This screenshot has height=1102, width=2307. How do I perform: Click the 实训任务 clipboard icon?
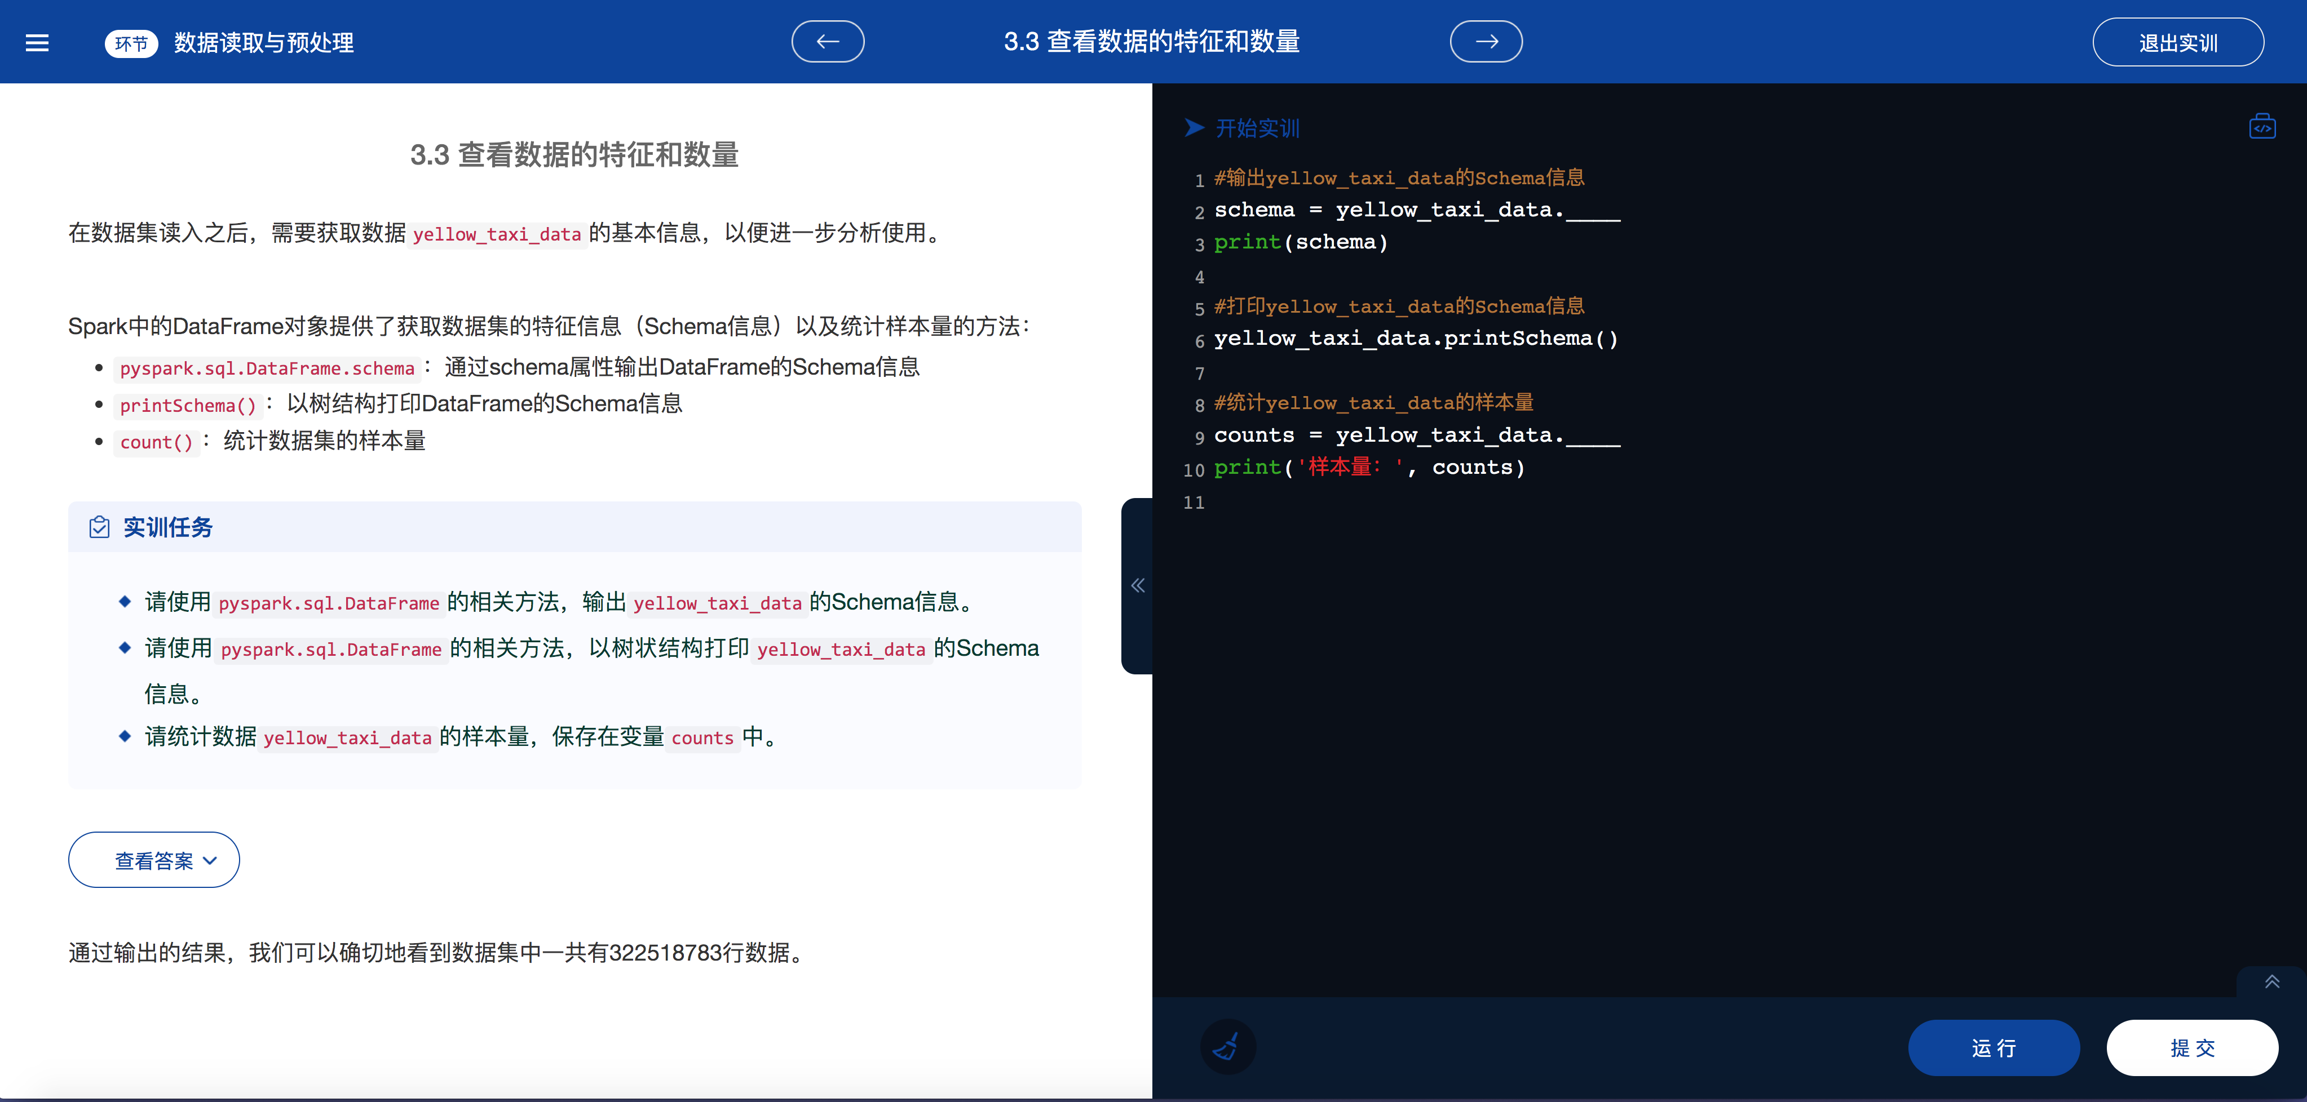pos(99,527)
